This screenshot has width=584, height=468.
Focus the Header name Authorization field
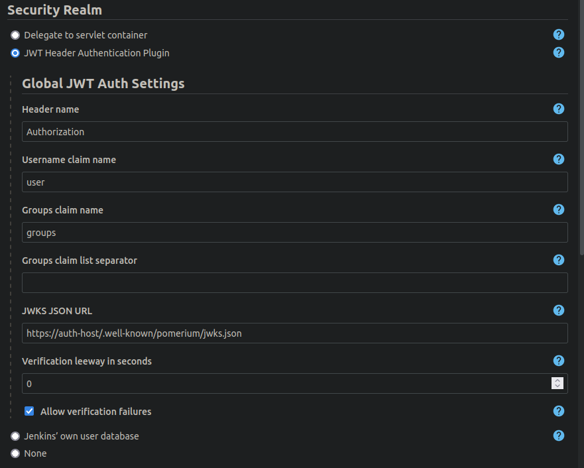pyautogui.click(x=294, y=131)
